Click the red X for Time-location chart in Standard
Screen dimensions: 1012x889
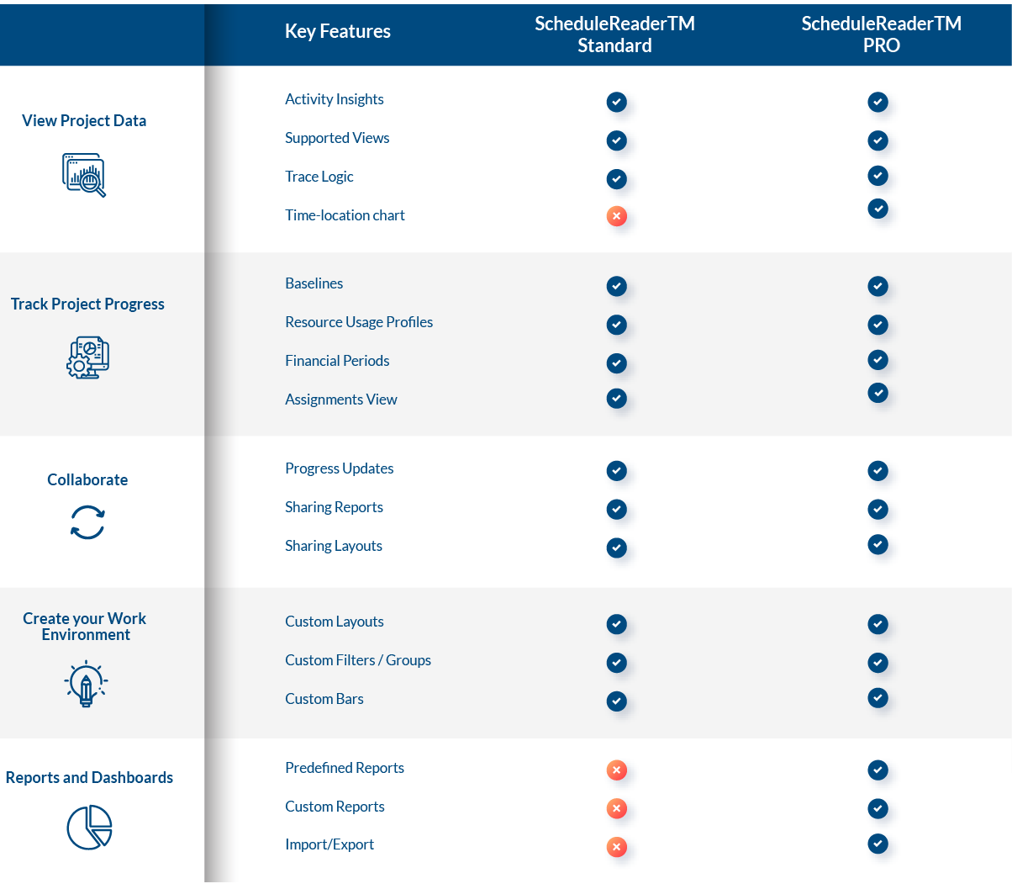[x=616, y=216]
